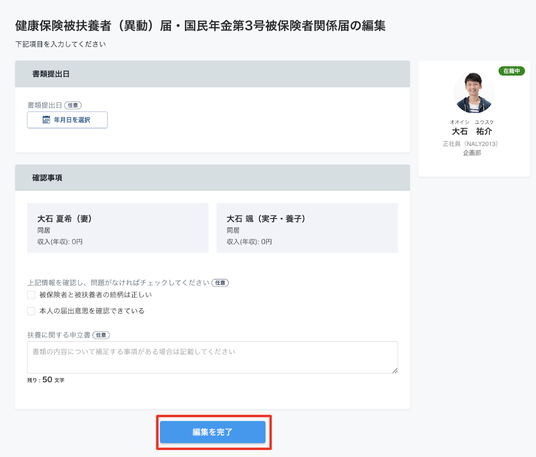The image size is (536, 457).
Task: Click the 企画部 department label
Action: 472,153
